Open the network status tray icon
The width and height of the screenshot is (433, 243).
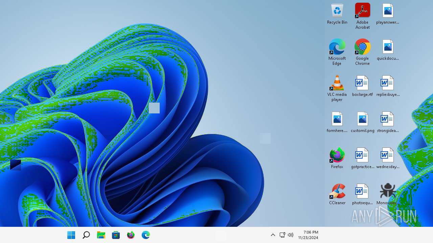click(282, 235)
